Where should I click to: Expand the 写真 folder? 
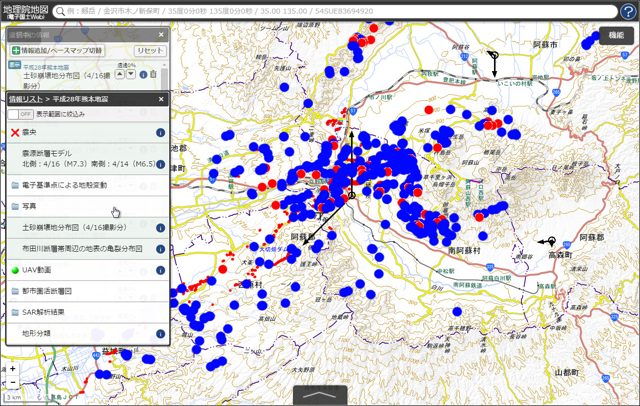point(29,206)
